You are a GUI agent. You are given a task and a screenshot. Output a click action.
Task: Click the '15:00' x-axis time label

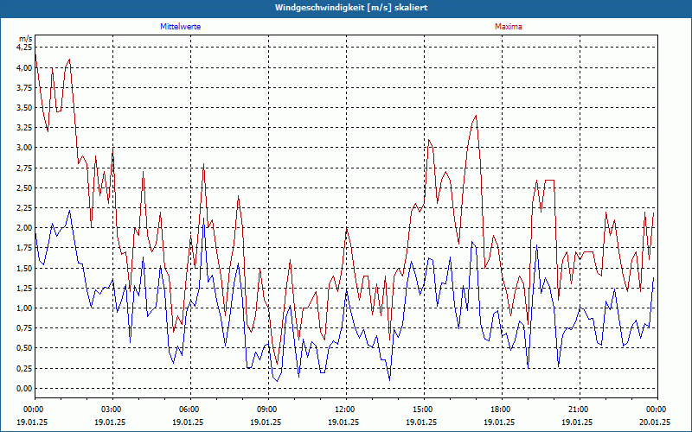pos(421,409)
